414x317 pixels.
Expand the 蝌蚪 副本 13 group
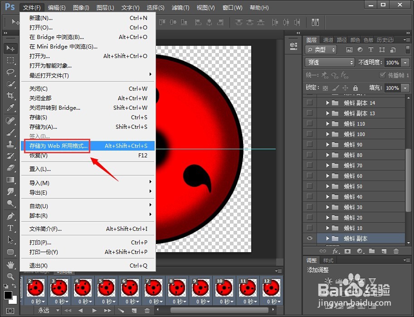[x=327, y=113]
